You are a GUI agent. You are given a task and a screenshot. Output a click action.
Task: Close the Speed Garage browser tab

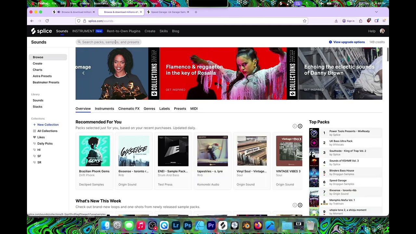coord(188,12)
